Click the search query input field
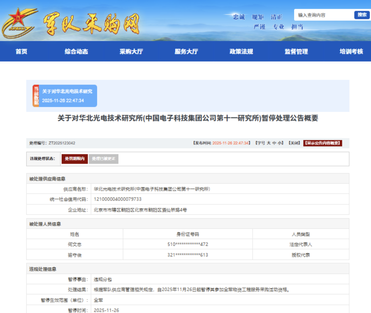Image resolution: width=371 pixels, height=313 pixels. click(x=323, y=15)
